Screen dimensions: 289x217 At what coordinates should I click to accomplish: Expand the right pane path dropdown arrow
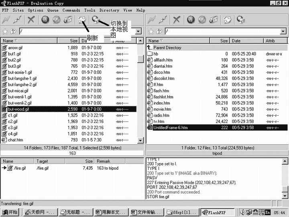click(283, 31)
